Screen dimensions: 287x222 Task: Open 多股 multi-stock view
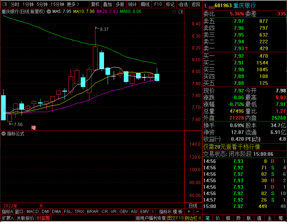(x=120, y=4)
